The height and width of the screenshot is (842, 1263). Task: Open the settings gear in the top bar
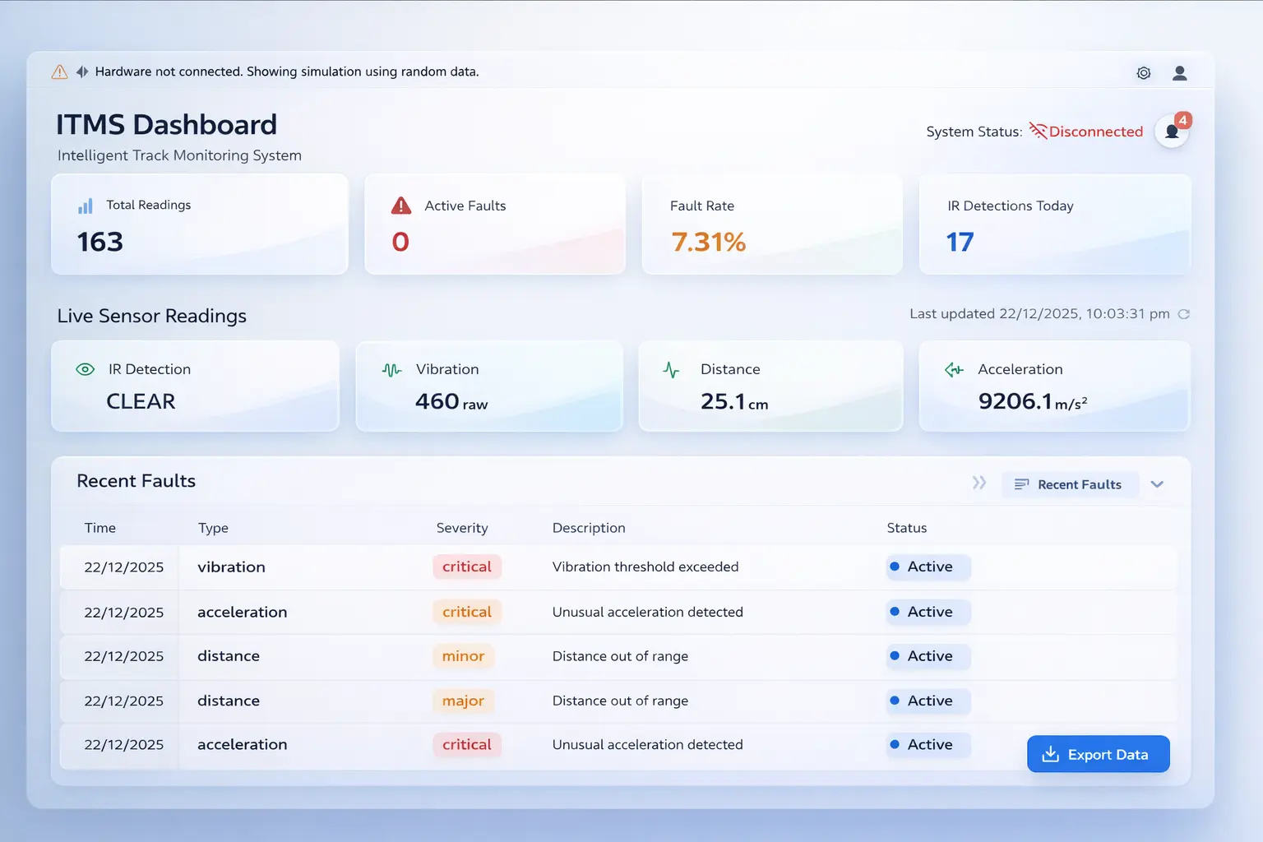coord(1143,72)
